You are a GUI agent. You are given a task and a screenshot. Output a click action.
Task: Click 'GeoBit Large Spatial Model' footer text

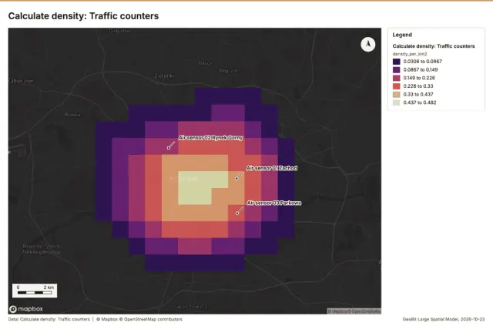pos(430,319)
